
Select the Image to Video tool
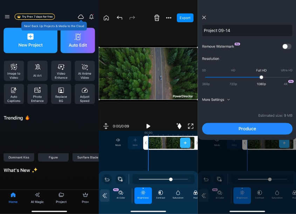tap(14, 70)
